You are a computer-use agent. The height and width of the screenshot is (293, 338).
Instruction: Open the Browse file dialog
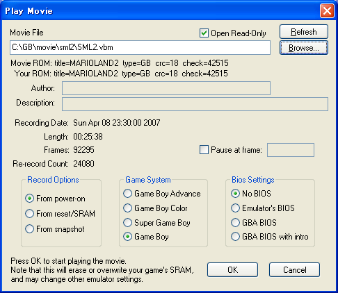(304, 48)
